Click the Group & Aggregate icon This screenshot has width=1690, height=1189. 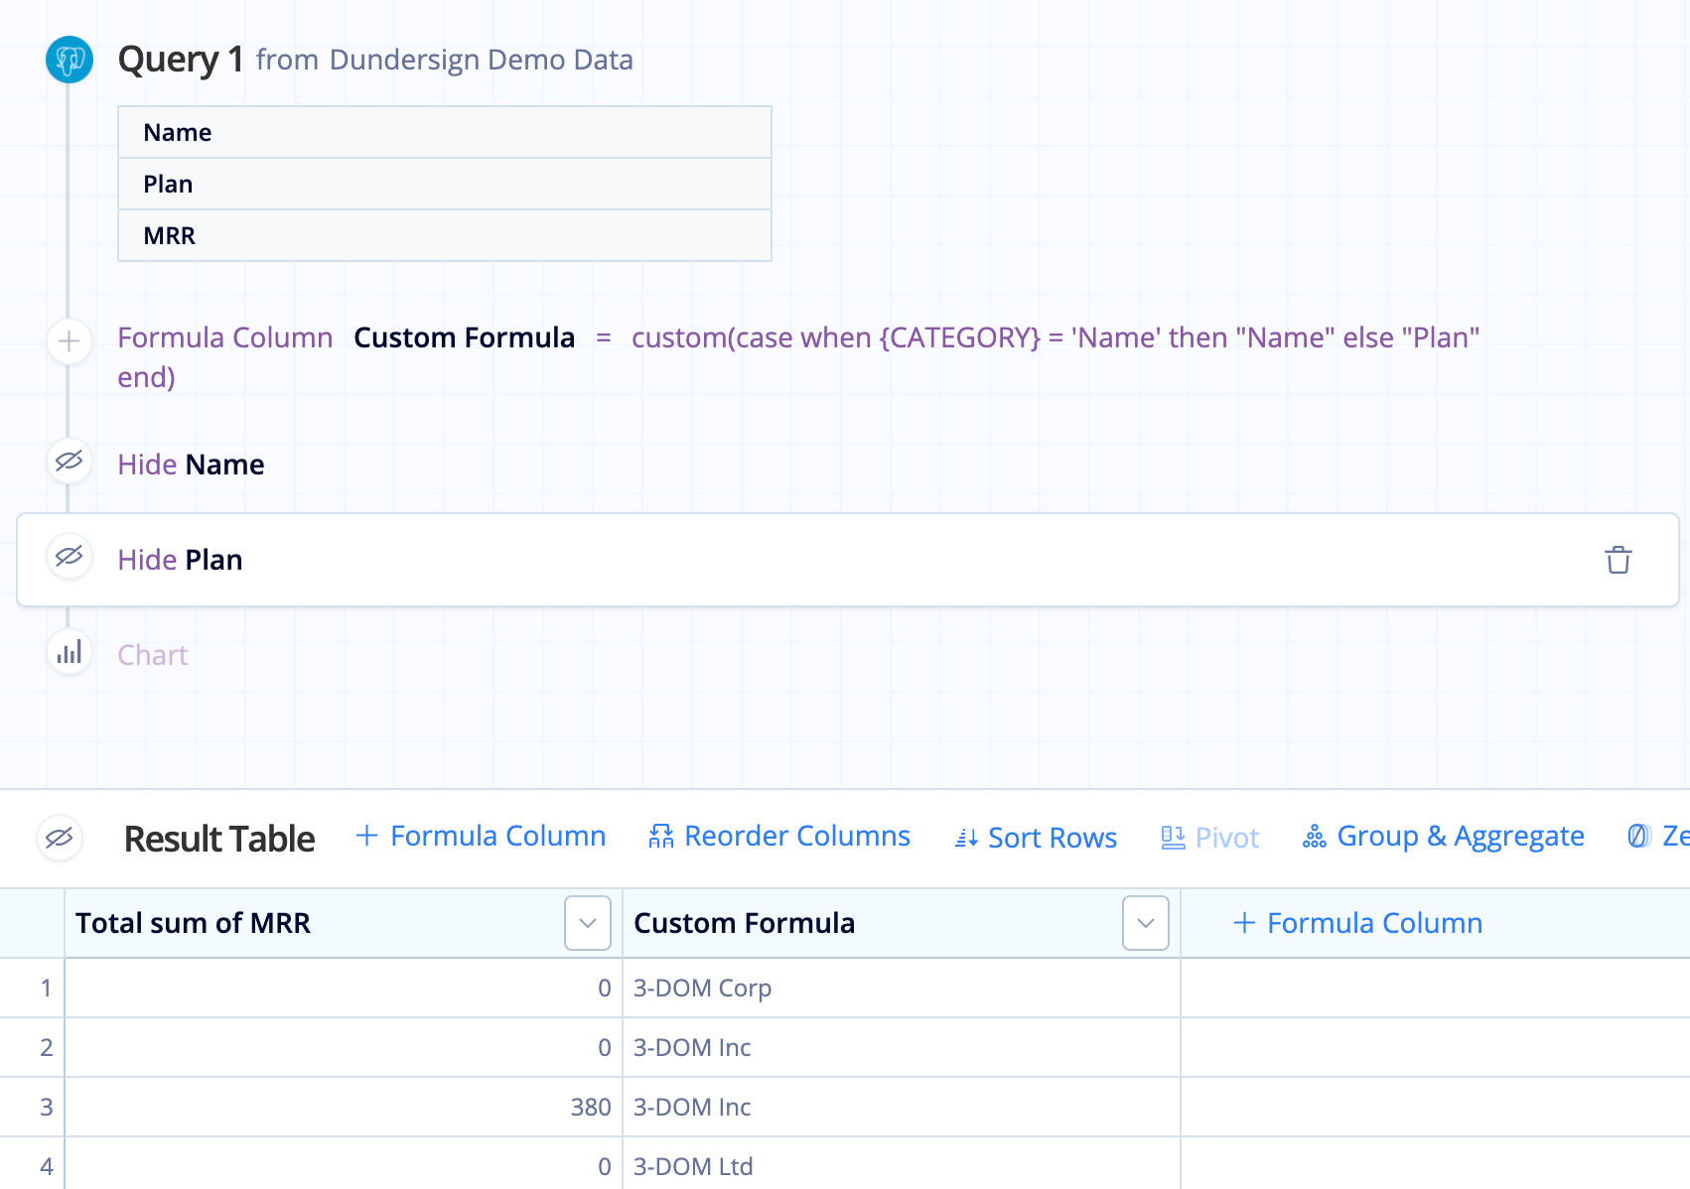tap(1314, 837)
